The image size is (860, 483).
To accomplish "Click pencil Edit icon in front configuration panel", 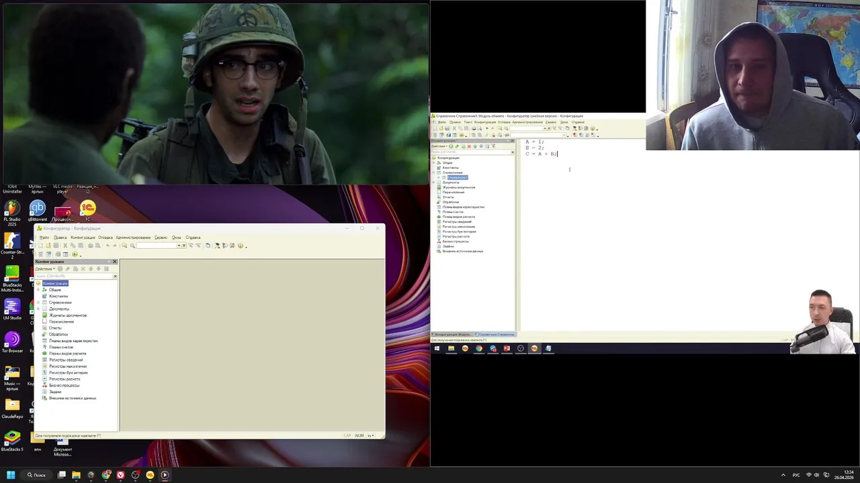I will 67,268.
